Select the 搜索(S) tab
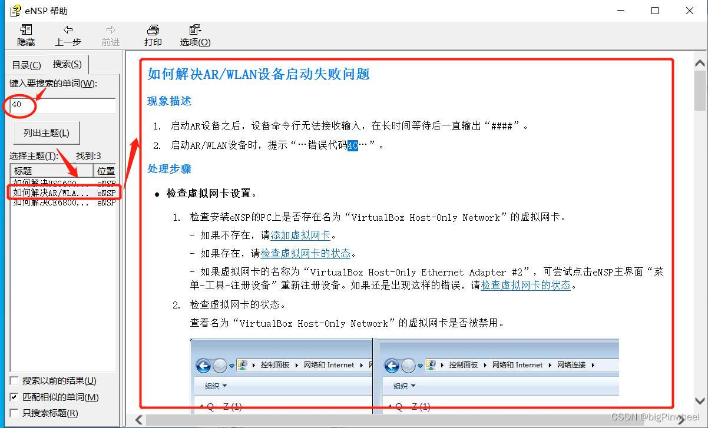This screenshot has width=708, height=428. coord(67,64)
